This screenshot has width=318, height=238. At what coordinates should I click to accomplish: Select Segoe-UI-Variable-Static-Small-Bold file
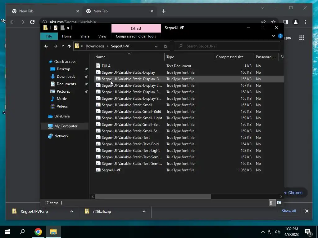point(189,112)
